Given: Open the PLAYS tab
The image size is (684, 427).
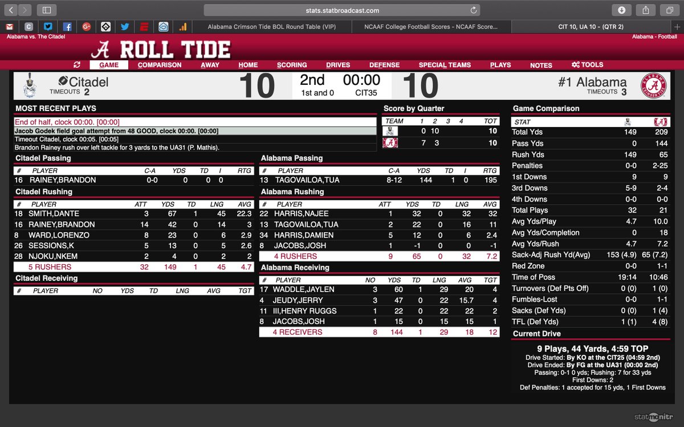Looking at the screenshot, I should (500, 65).
